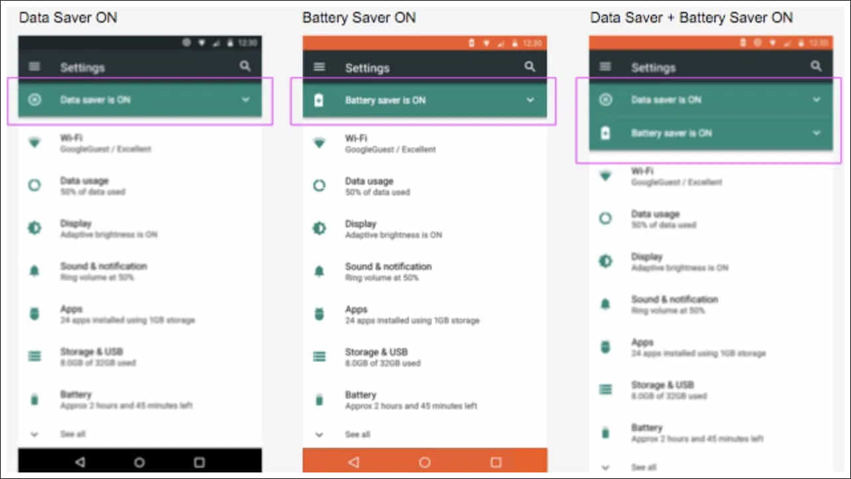Open 'Storage & USB' in right phone

click(x=710, y=390)
